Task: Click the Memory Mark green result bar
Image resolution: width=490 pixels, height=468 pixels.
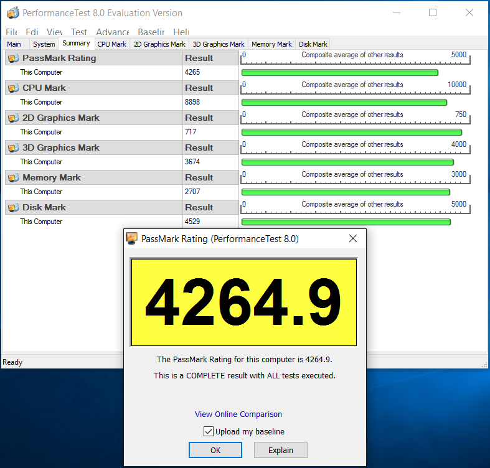Action: (x=346, y=192)
